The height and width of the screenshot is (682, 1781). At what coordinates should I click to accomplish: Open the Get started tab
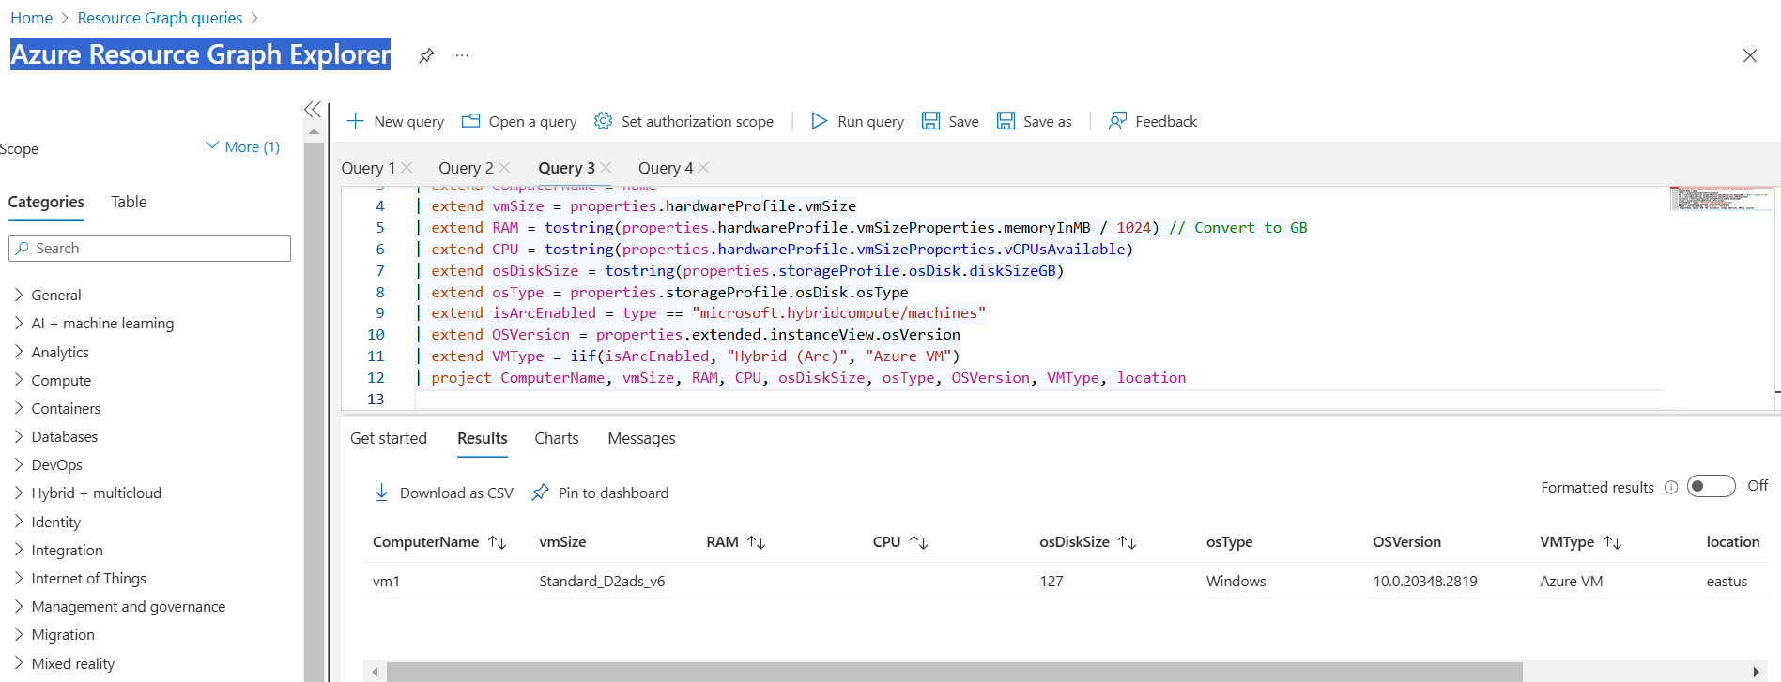(x=389, y=438)
